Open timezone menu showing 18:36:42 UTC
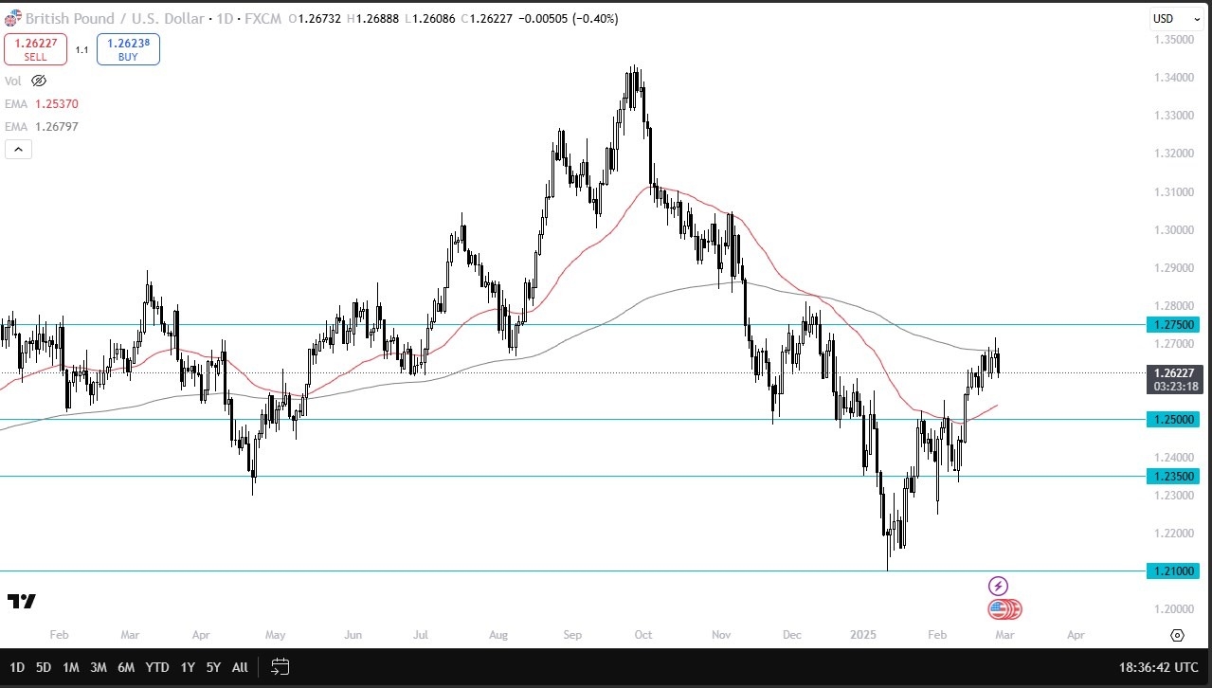This screenshot has width=1212, height=688. [1161, 667]
